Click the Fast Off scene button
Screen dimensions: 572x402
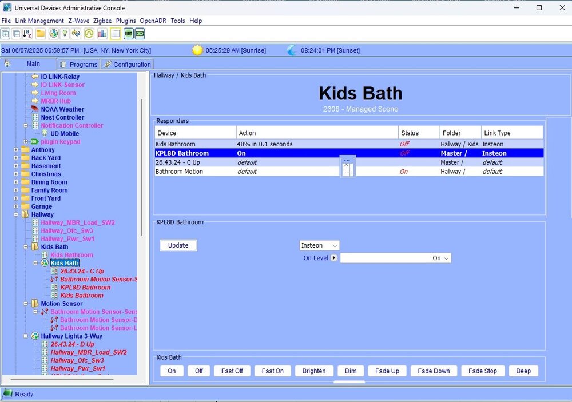tap(232, 371)
